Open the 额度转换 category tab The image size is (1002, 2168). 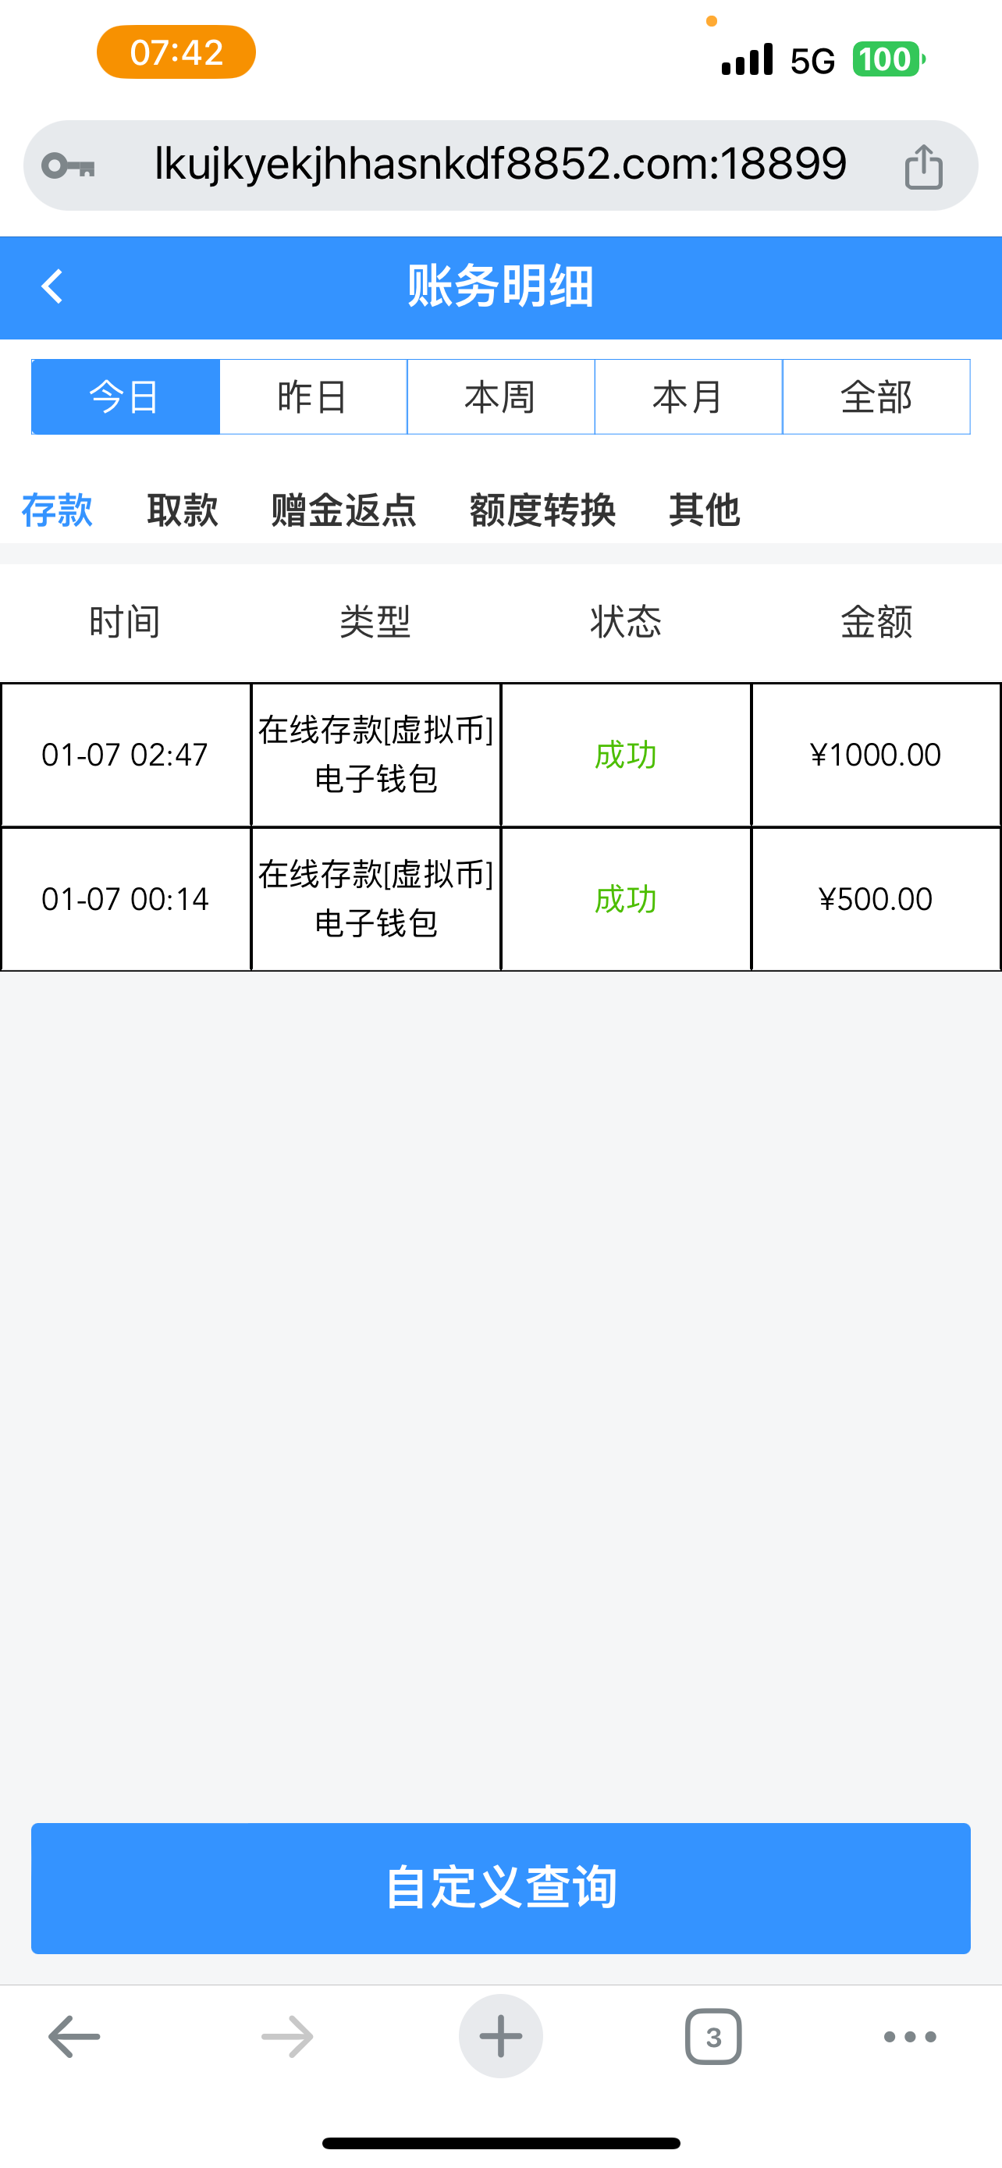click(x=542, y=510)
